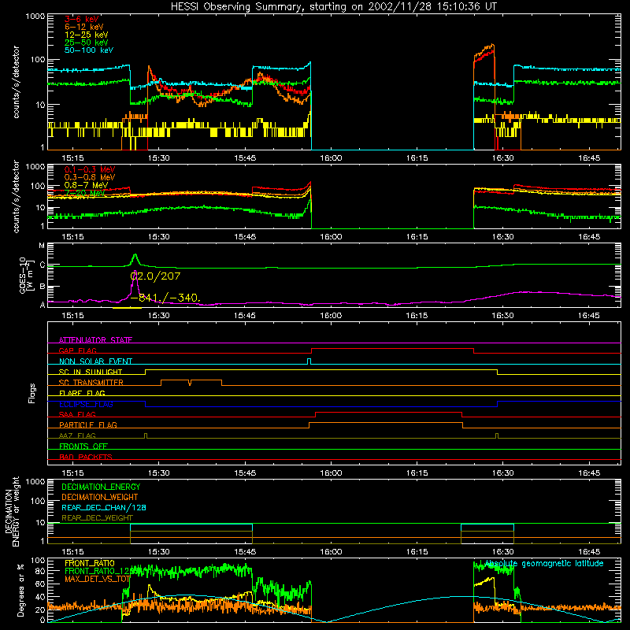Click the '15:30' tick under the GOES panel
The width and height of the screenshot is (630, 630).
(158, 316)
